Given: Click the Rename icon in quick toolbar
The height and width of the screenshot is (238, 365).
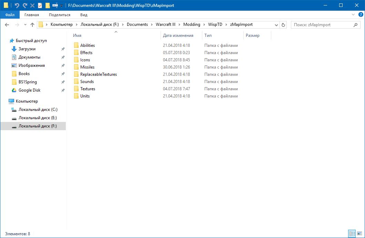Looking at the screenshot, I should pos(55,5).
